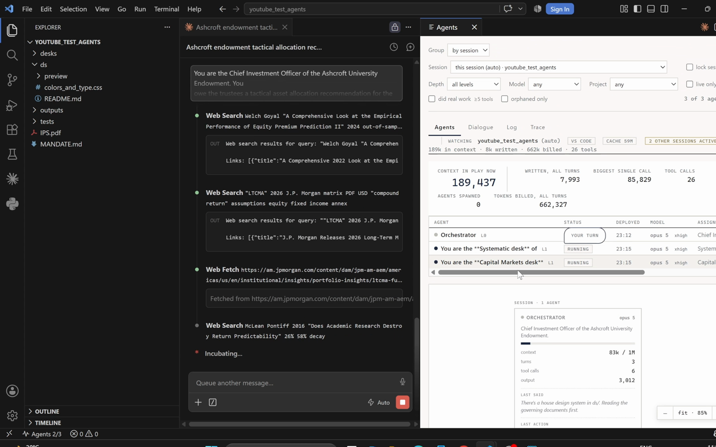Check the orphaned only checkbox
The width and height of the screenshot is (716, 447).
click(x=504, y=99)
